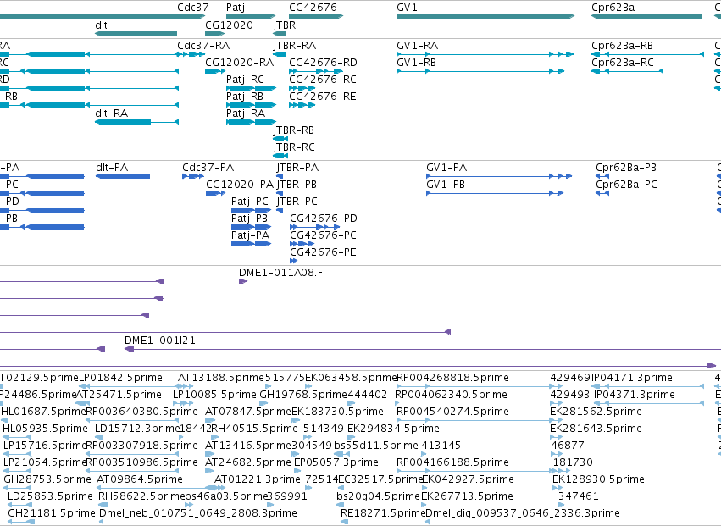Select the GH19768.5prime EST label

(303, 395)
